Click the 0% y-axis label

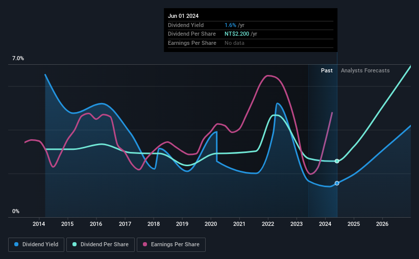tap(16, 211)
